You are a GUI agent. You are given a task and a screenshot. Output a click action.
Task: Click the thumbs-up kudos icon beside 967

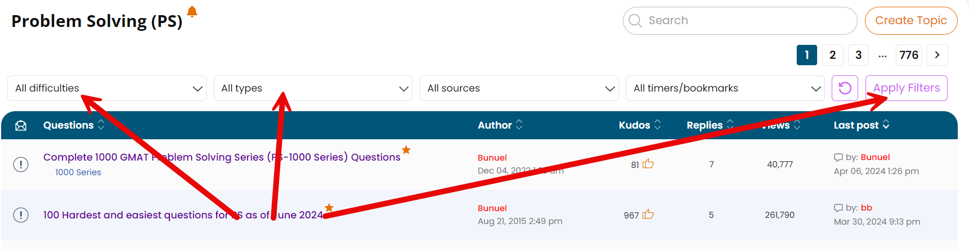[648, 215]
